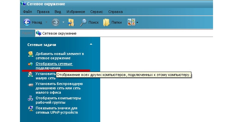Click Установить беспроводную домашнюю сеть link
Screen dimensions: 233x122
point(59,88)
